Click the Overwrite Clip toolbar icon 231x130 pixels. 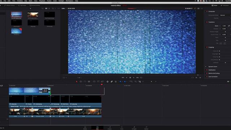(x=98, y=82)
